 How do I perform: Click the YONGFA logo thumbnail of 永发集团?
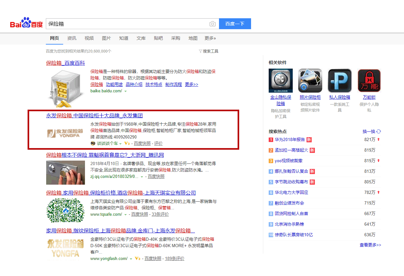point(65,133)
